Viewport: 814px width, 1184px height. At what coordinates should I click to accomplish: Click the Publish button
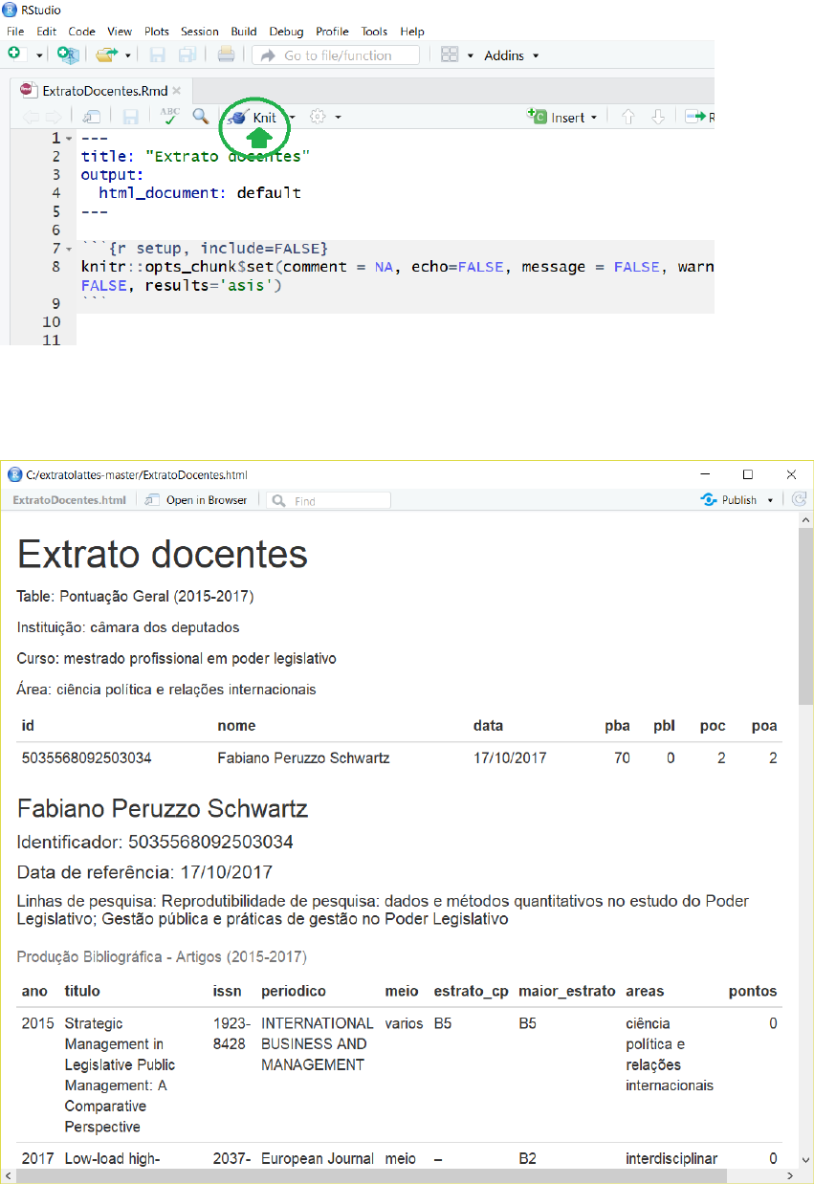(729, 500)
